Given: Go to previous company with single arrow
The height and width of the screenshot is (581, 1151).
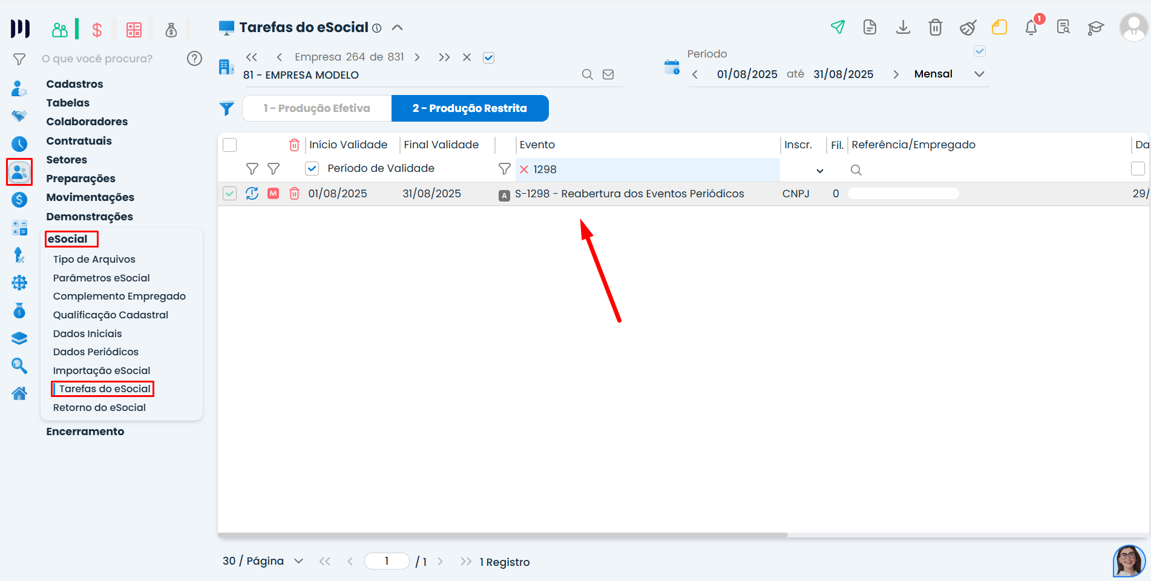Looking at the screenshot, I should [x=279, y=57].
